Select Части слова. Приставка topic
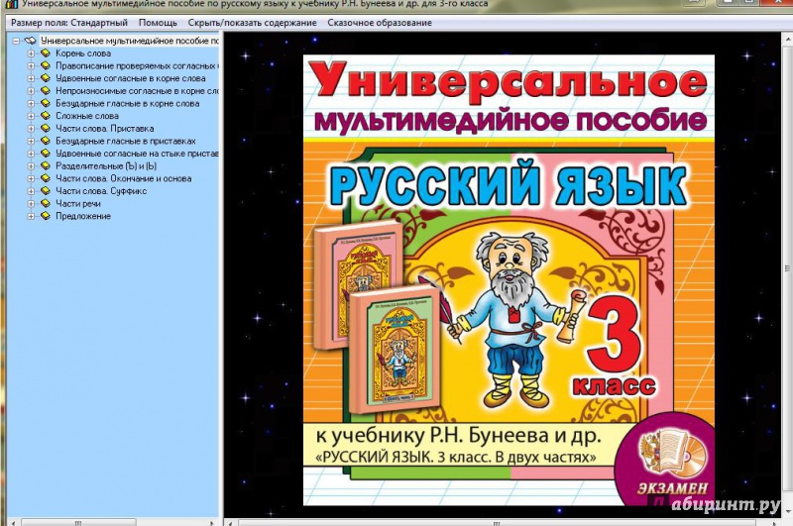Image resolution: width=793 pixels, height=526 pixels. (x=105, y=129)
